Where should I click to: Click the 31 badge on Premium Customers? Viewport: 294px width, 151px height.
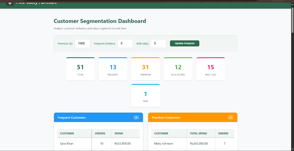231,117
